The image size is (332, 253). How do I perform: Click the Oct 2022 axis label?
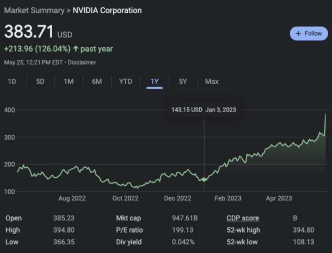125,198
